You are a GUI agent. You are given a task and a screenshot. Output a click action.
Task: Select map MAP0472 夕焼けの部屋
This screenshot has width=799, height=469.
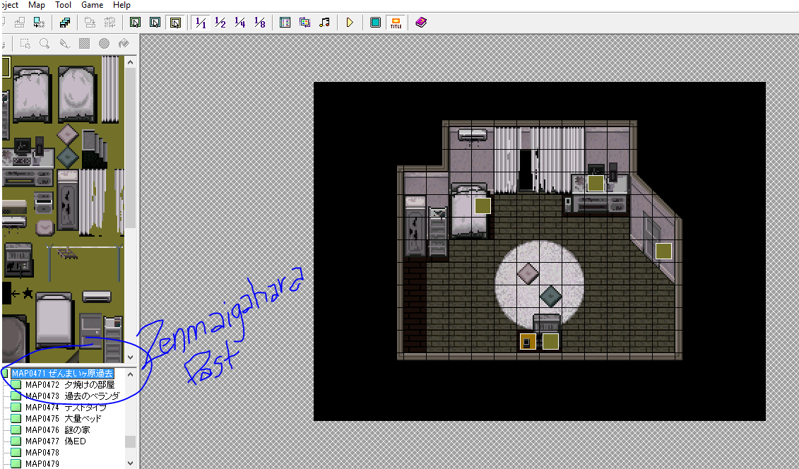[x=70, y=385]
